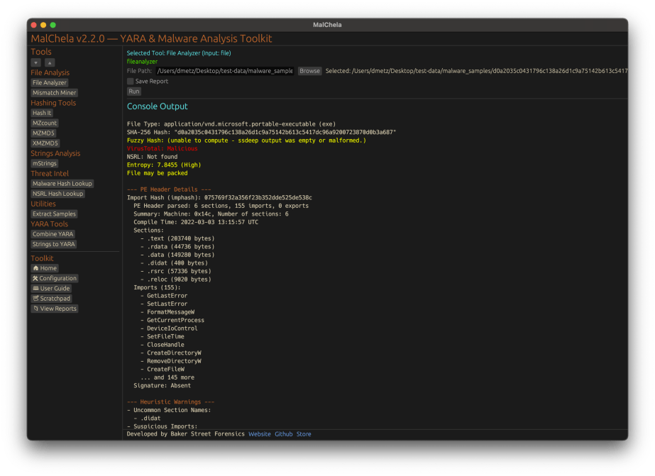Open NSRL Hash Lookup

point(58,194)
